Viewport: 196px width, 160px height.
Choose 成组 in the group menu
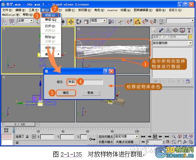pos(50,15)
